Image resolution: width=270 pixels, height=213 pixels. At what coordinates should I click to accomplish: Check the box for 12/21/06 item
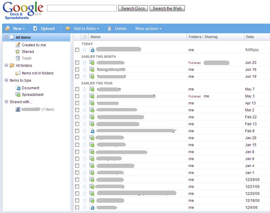(77, 186)
